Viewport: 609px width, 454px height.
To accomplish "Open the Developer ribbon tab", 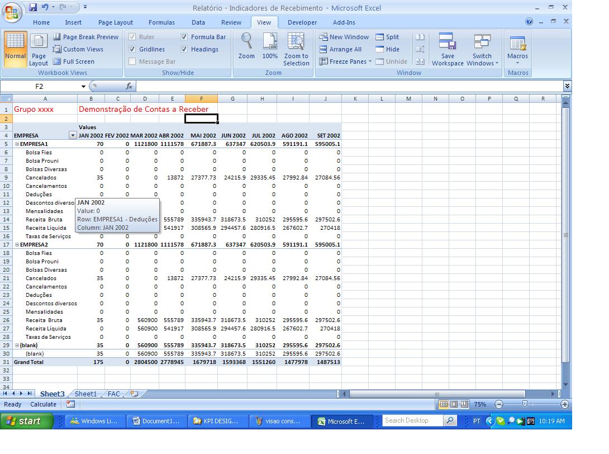I will (302, 22).
